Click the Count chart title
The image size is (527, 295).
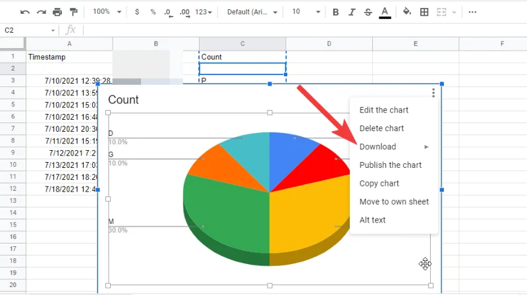tap(123, 100)
